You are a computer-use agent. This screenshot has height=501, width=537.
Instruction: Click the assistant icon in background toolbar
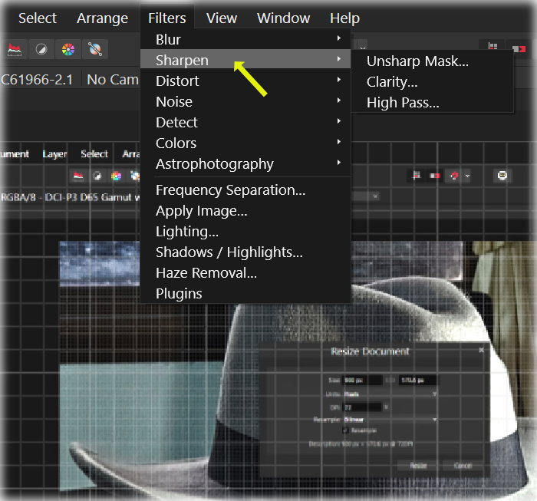502,176
